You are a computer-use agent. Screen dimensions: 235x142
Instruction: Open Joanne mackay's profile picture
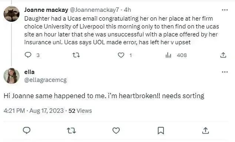pos(11,14)
